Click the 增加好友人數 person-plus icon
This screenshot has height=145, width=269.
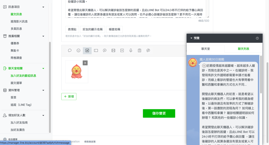point(5,115)
